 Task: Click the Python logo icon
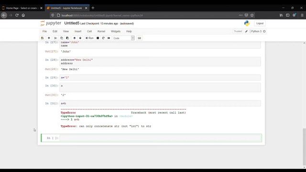click(247, 23)
